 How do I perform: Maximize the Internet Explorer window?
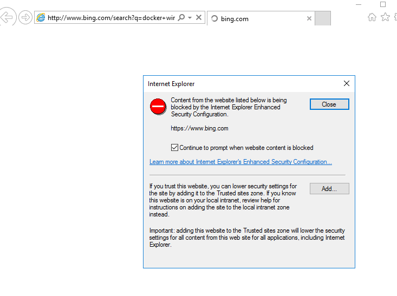pos(383,4)
